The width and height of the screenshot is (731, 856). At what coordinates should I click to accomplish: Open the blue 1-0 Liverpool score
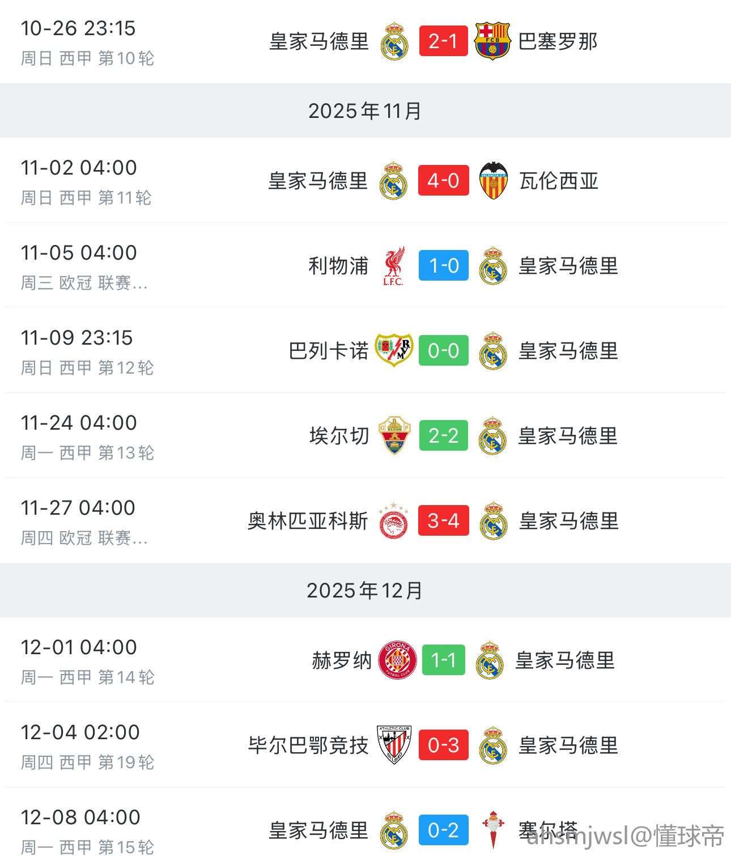coord(443,266)
